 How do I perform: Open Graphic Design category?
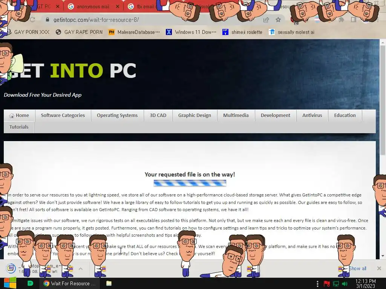[195, 115]
